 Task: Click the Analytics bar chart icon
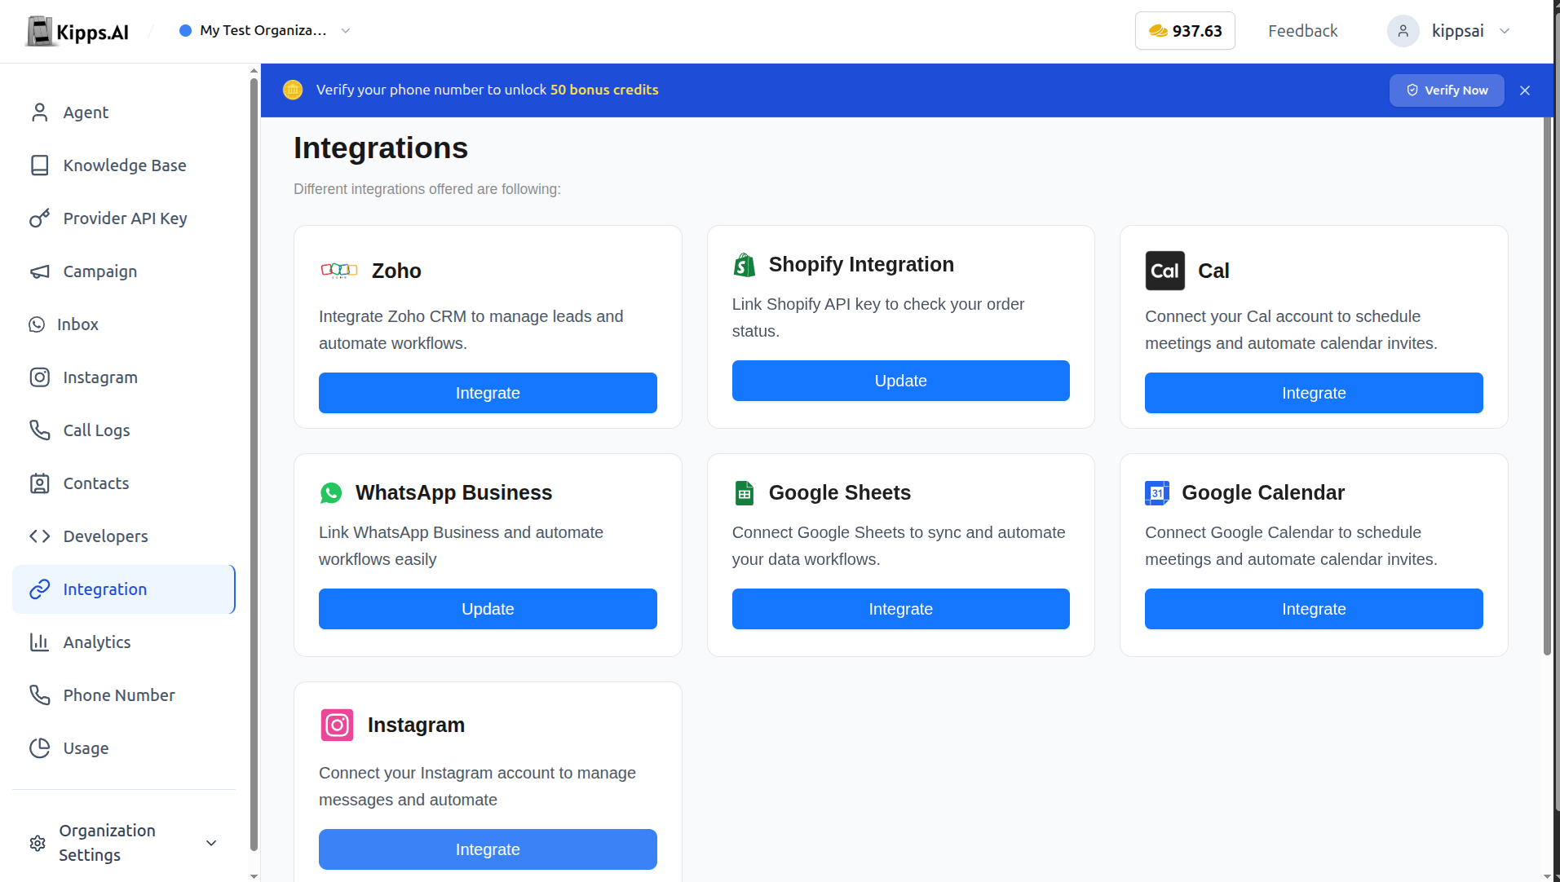(x=39, y=642)
